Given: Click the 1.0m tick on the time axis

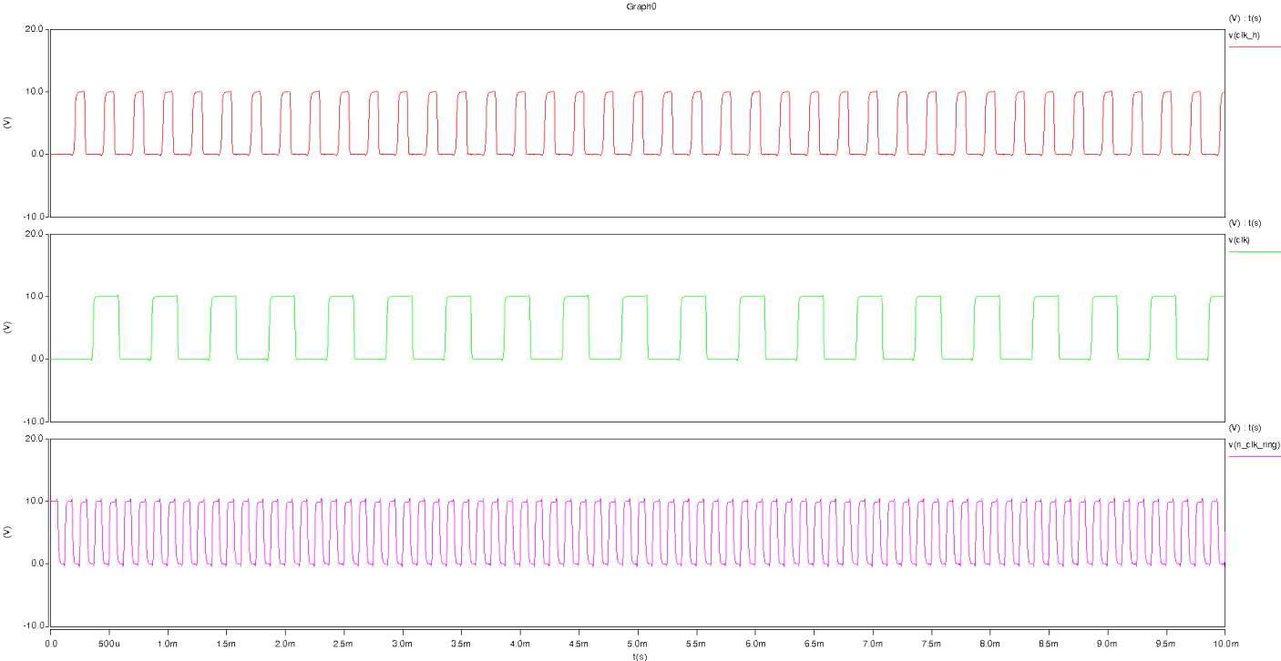Looking at the screenshot, I should (168, 643).
